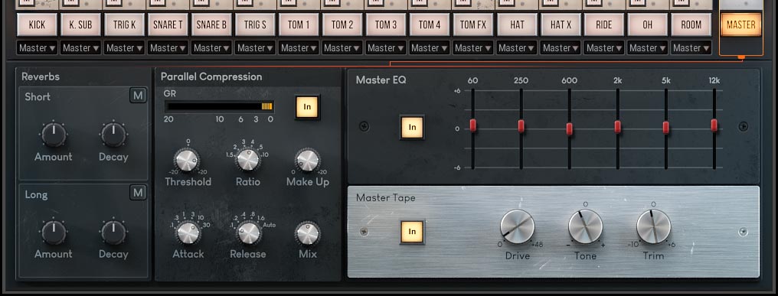The width and height of the screenshot is (778, 296).
Task: Select the HAT X channel button
Action: point(561,24)
